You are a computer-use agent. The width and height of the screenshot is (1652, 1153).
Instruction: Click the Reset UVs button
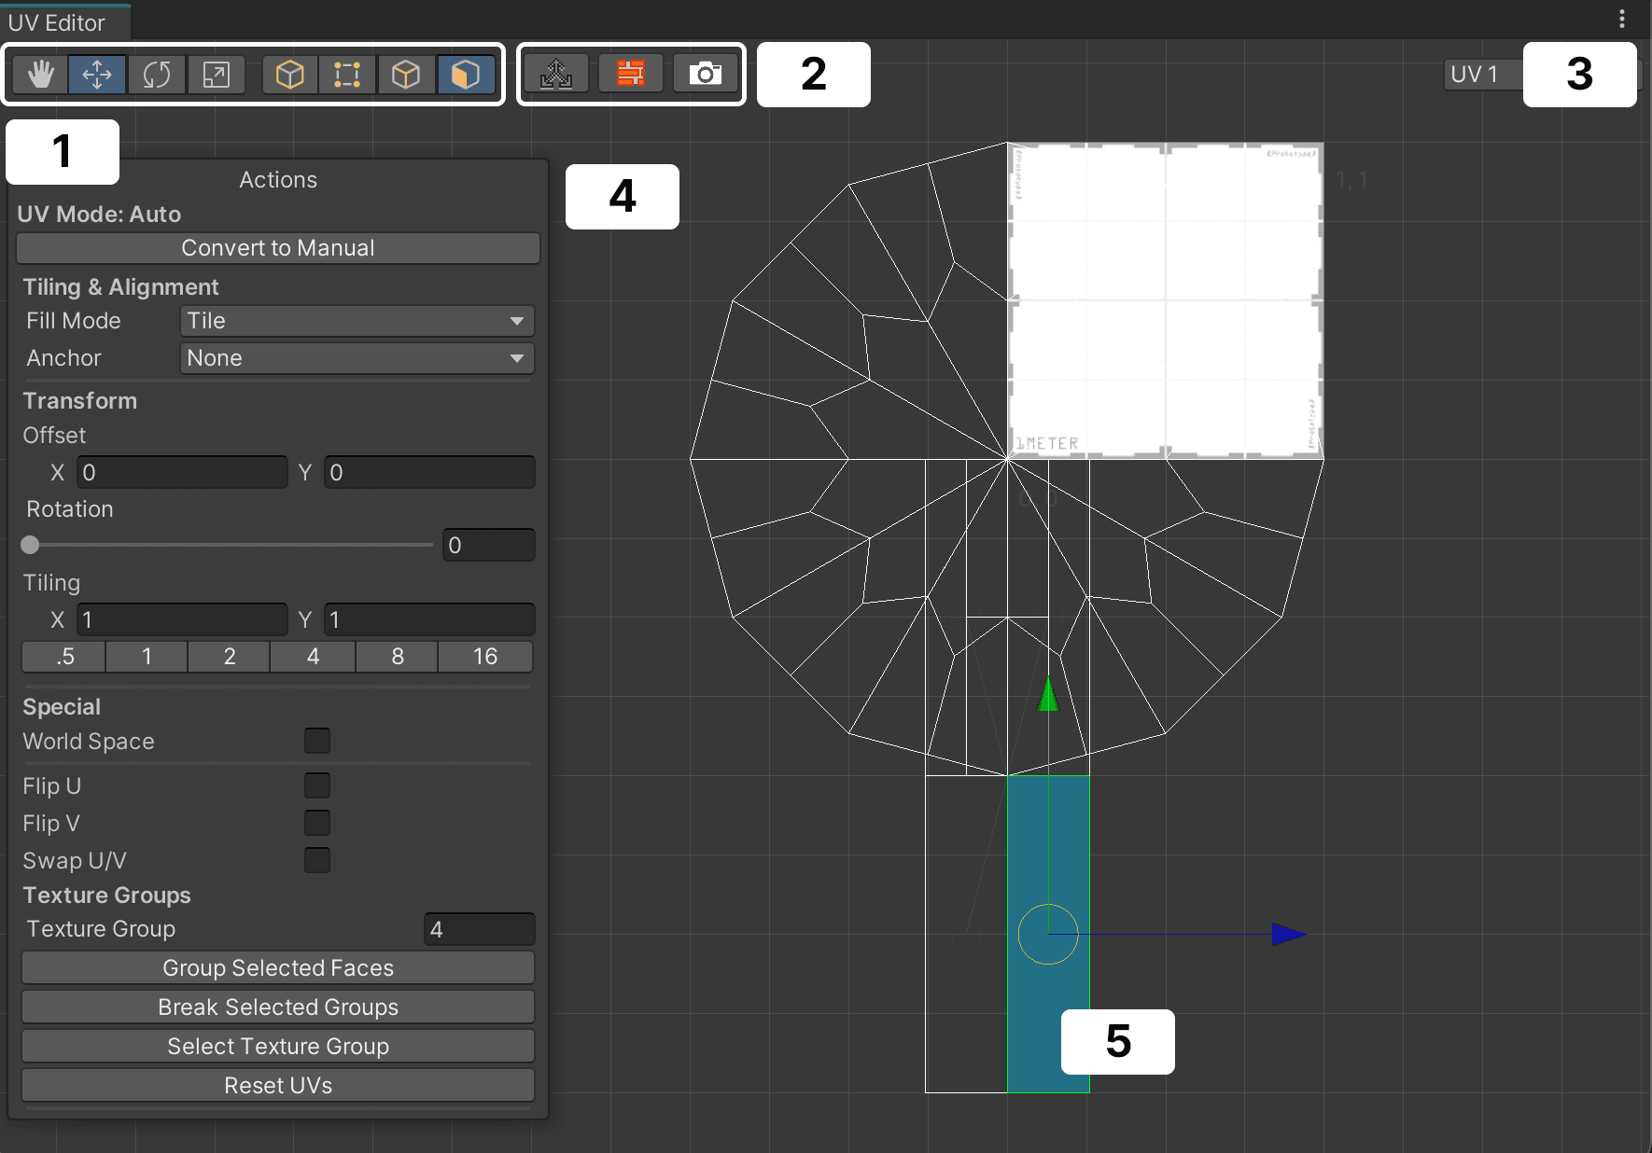coord(278,1086)
